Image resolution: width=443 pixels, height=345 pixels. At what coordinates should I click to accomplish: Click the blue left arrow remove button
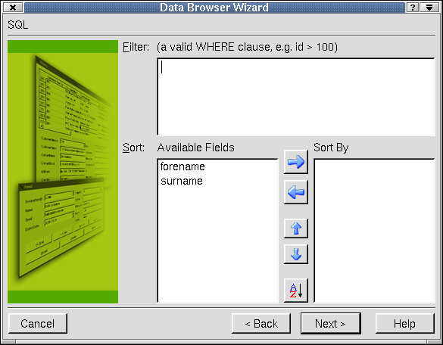tap(296, 192)
